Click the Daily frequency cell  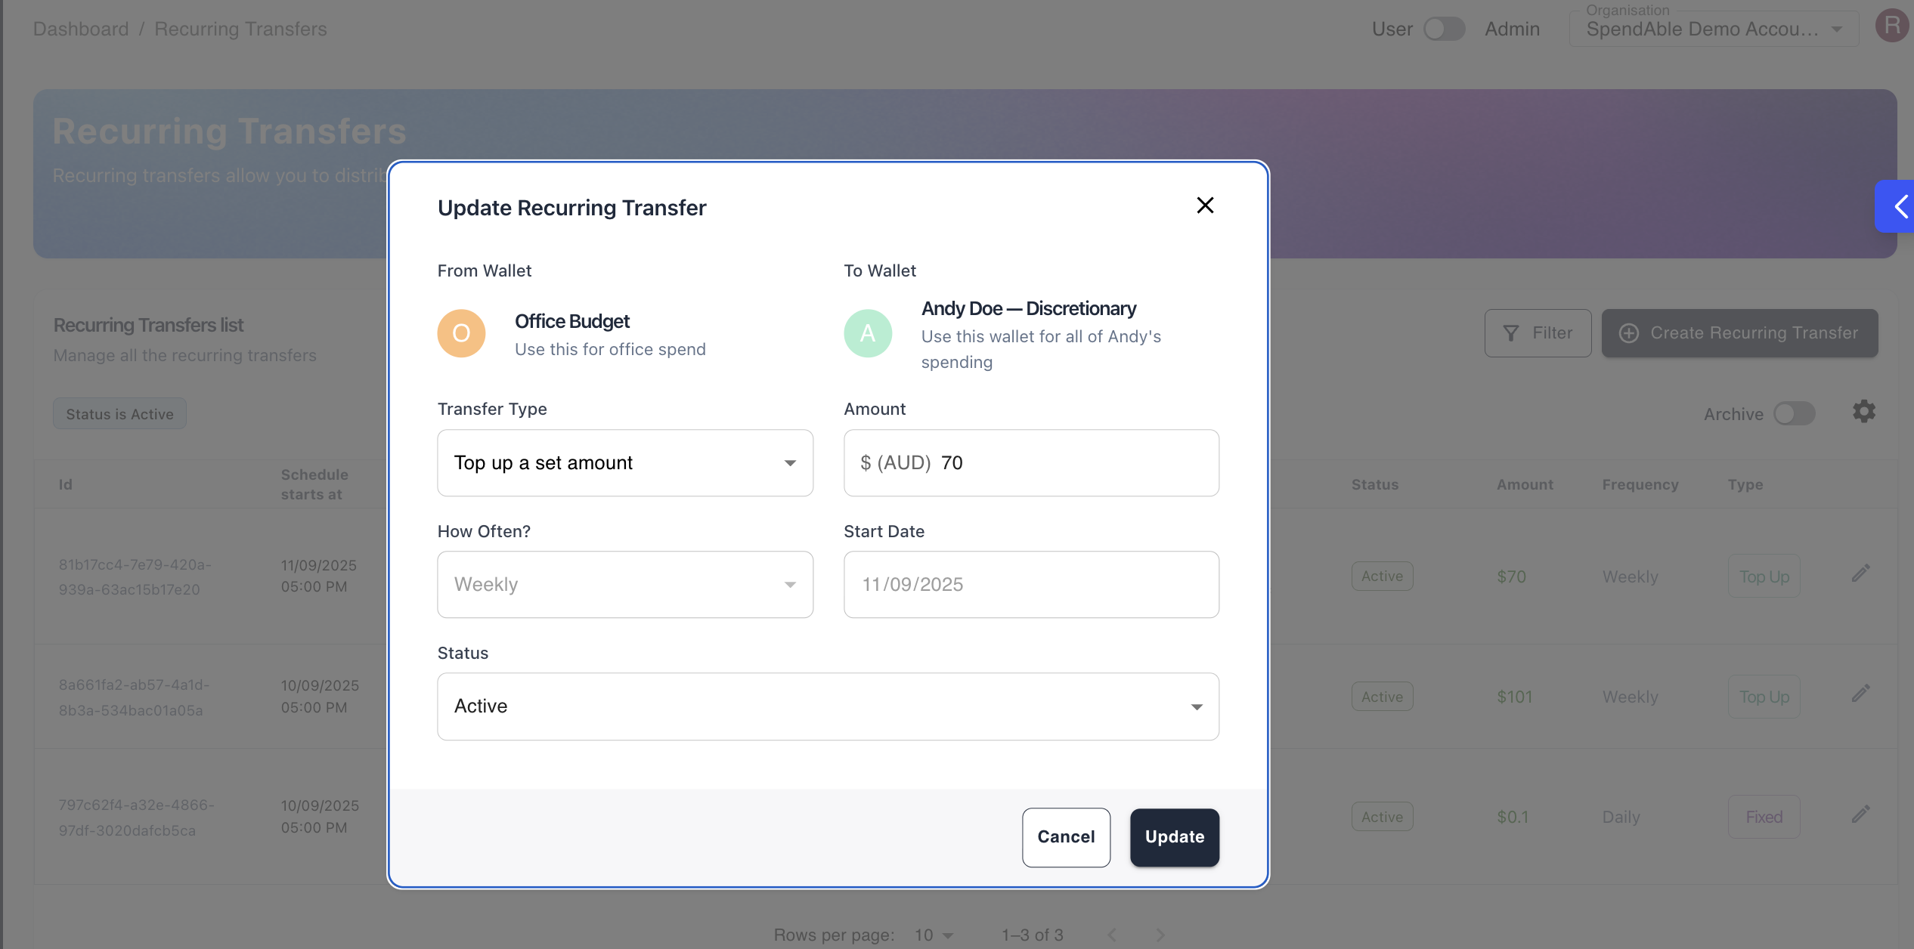coord(1621,817)
